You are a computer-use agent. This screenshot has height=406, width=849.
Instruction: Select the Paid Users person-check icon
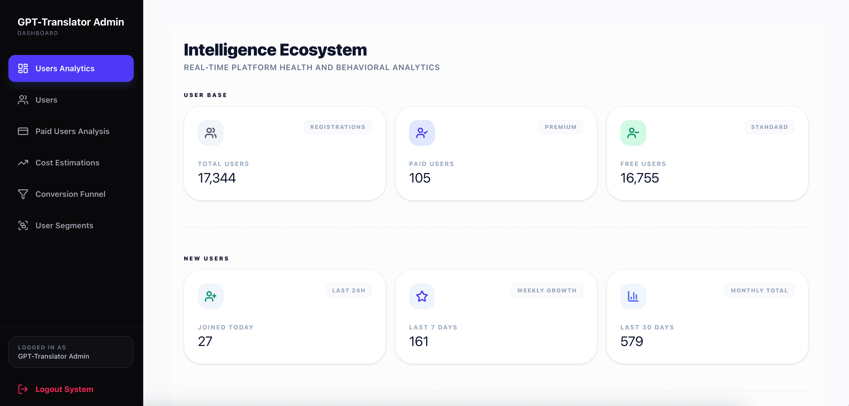421,133
